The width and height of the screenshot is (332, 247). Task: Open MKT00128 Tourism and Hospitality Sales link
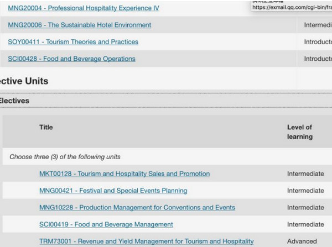click(124, 174)
